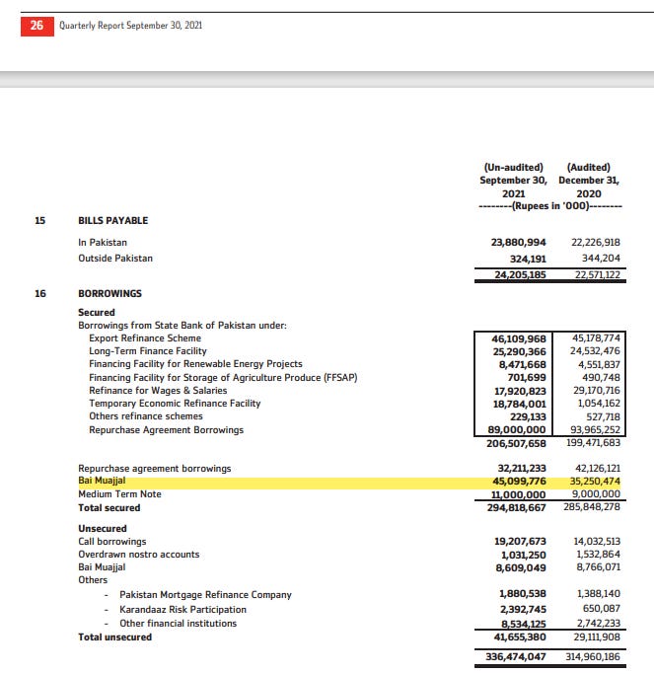
Task: Select the header text Quarterly Report September 30, 2021
Action: (x=130, y=26)
